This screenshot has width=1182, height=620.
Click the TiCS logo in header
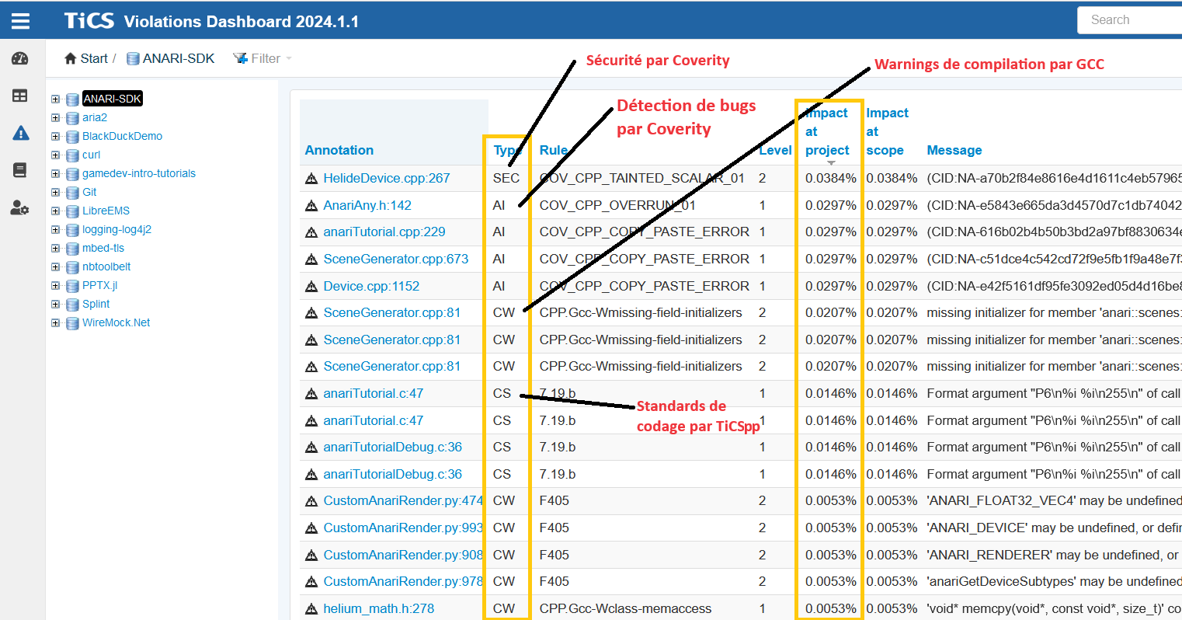coord(89,20)
